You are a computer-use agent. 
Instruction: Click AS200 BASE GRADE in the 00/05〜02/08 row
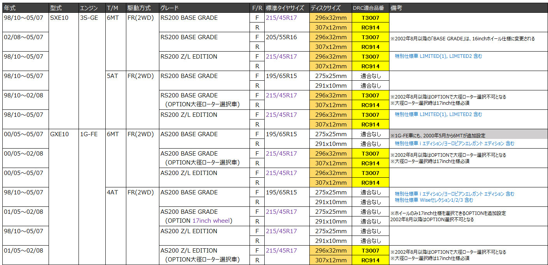point(189,154)
